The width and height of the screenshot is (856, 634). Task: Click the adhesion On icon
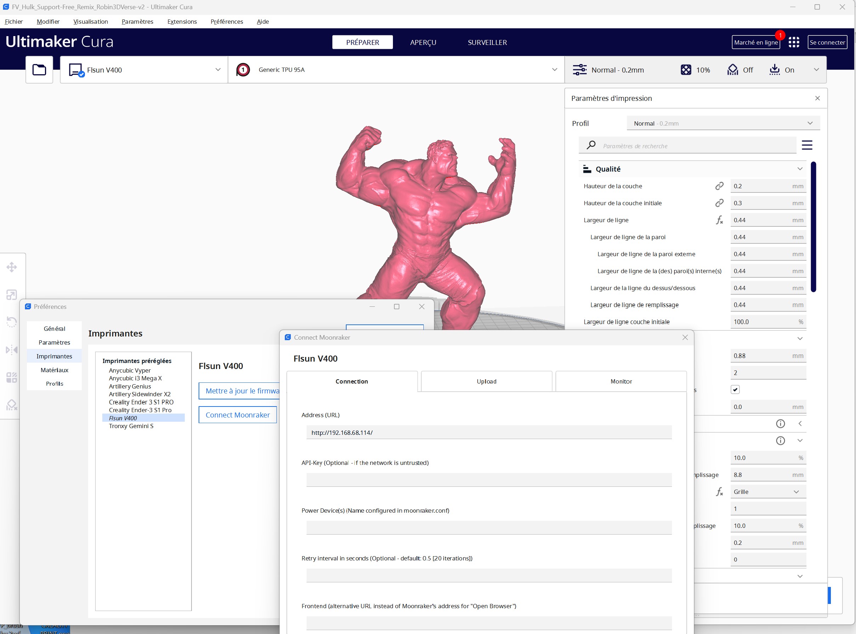pos(775,70)
